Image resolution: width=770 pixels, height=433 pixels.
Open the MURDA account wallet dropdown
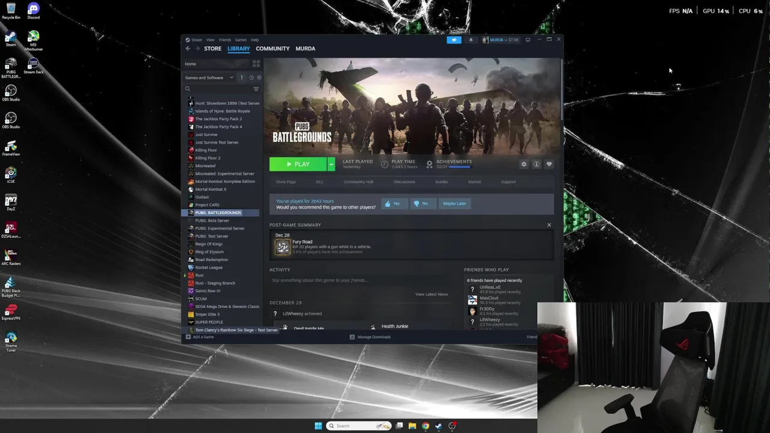tap(500, 40)
